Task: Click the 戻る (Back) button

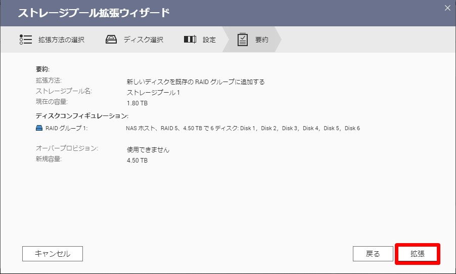Action: pos(373,254)
